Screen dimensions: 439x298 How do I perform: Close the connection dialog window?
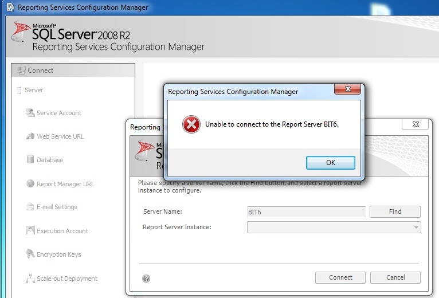[x=415, y=124]
